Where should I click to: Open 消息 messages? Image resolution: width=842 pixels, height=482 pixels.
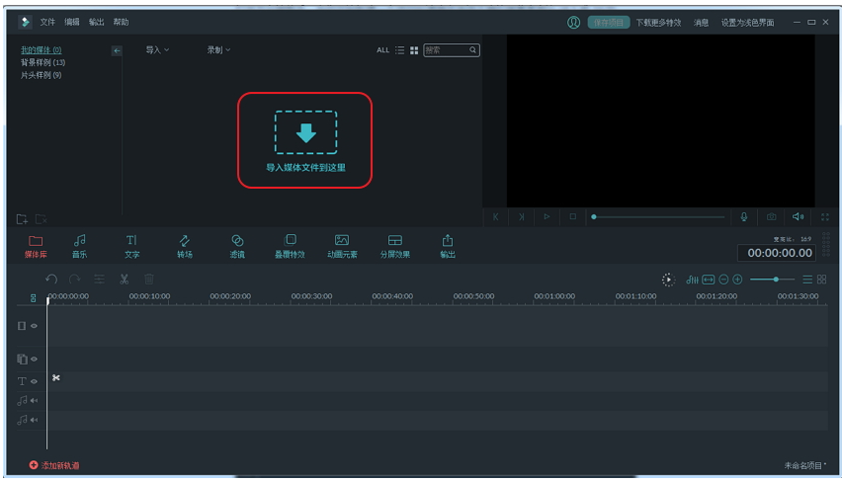[x=701, y=23]
